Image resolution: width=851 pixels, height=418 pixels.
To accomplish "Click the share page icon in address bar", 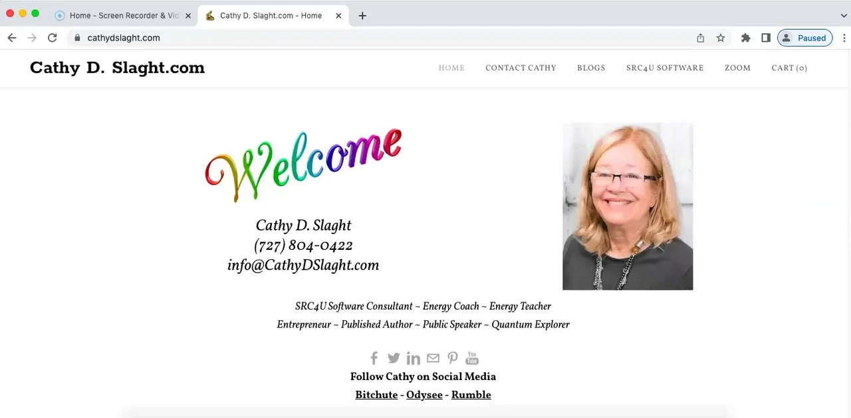I will (700, 38).
